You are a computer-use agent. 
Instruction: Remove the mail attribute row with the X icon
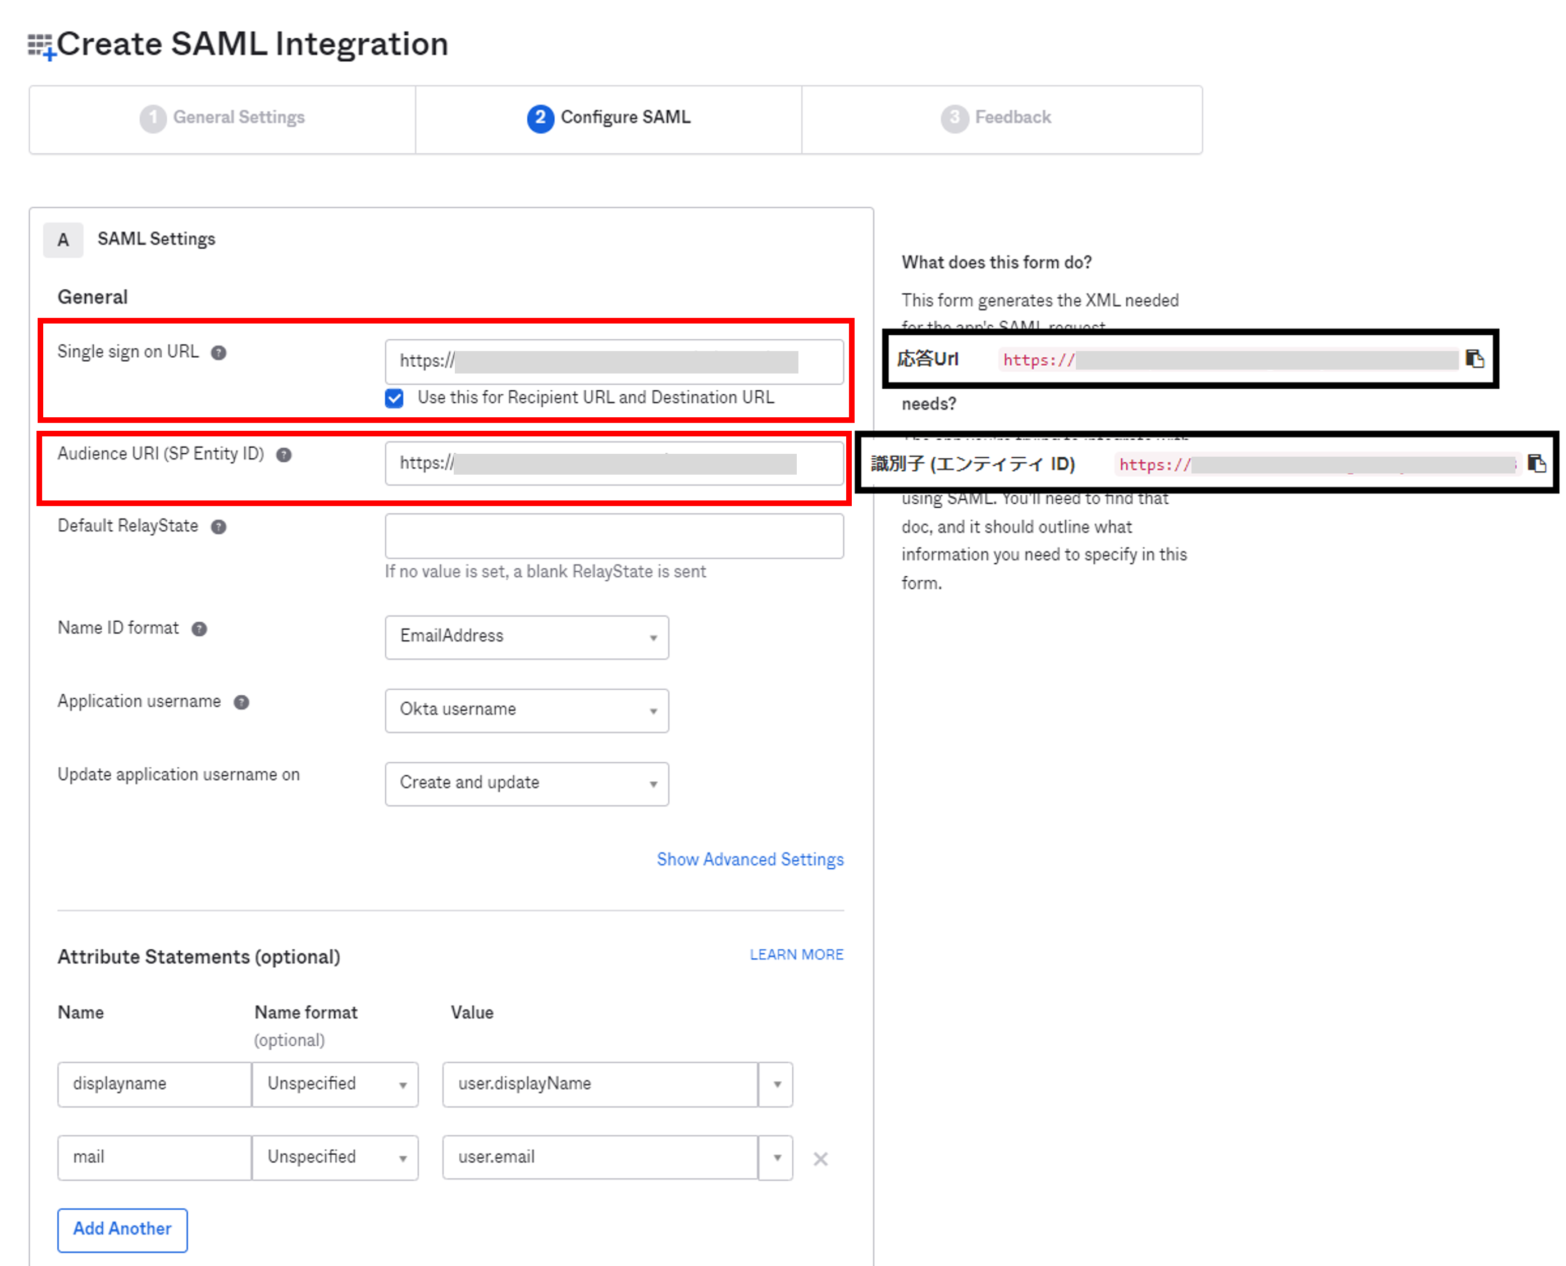click(820, 1159)
